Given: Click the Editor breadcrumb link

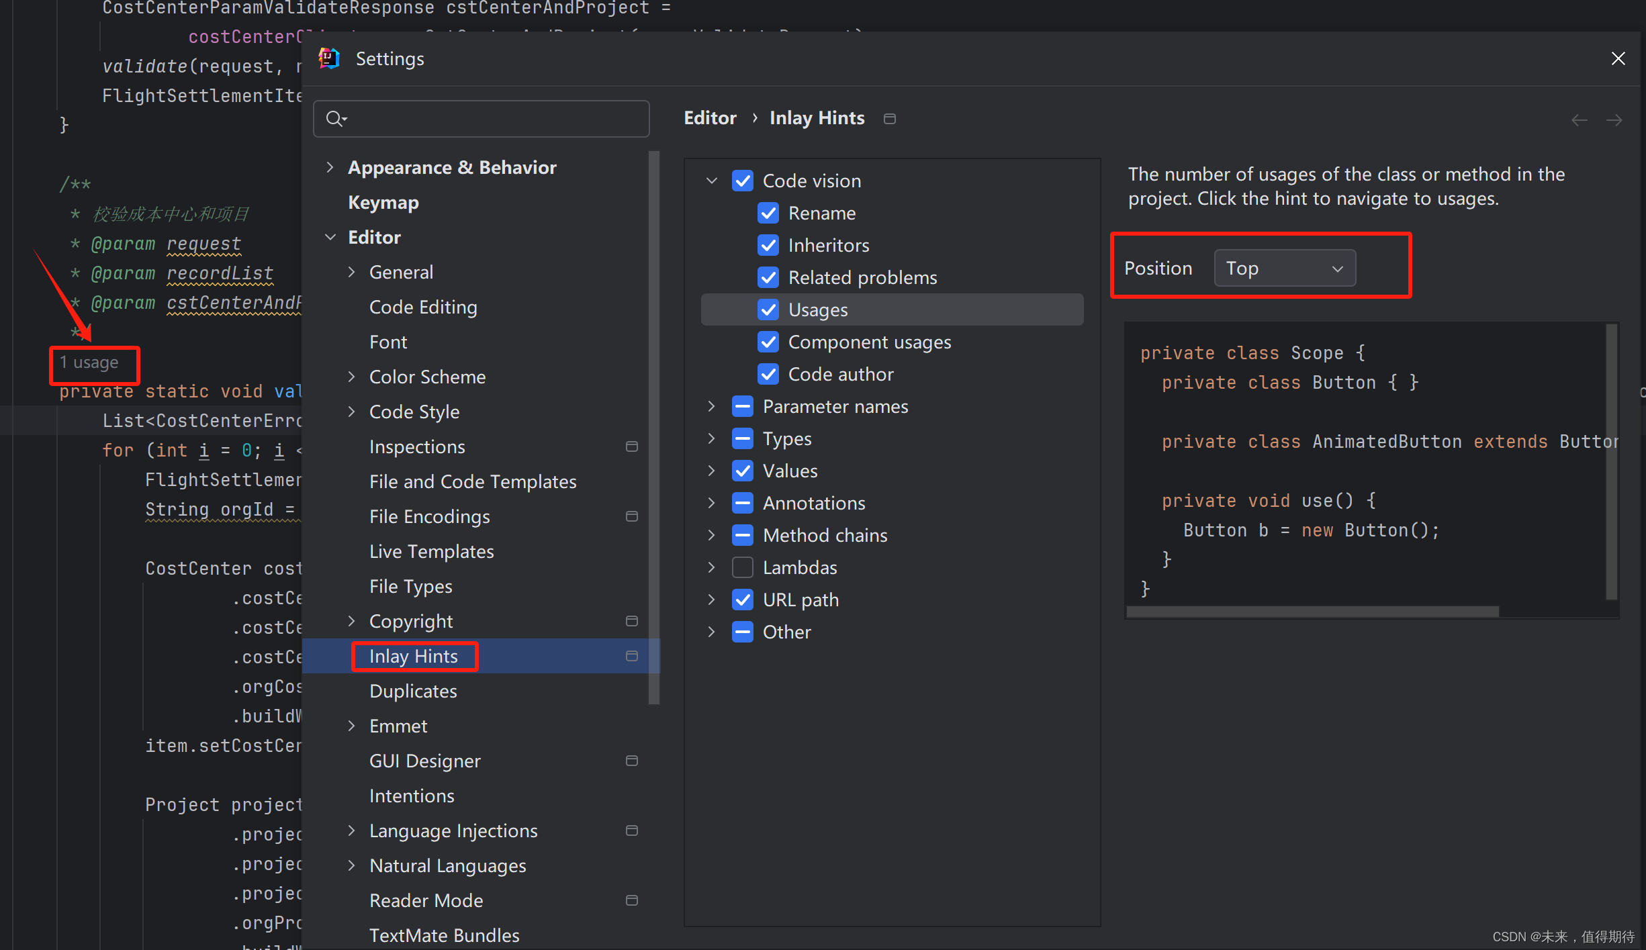Looking at the screenshot, I should [x=710, y=118].
